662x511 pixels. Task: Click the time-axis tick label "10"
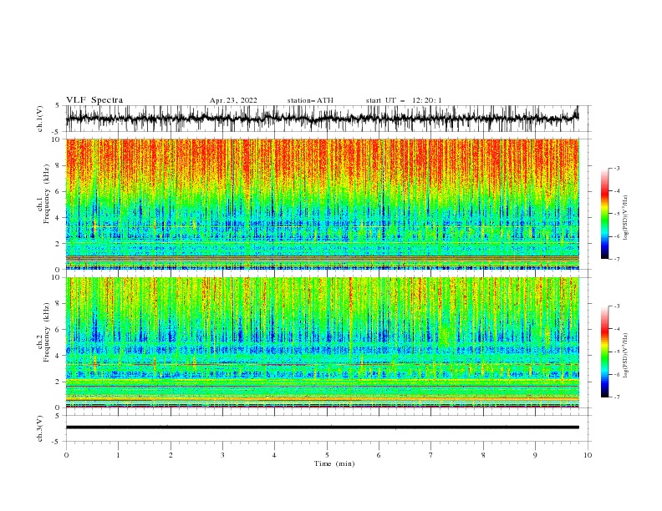pos(588,455)
